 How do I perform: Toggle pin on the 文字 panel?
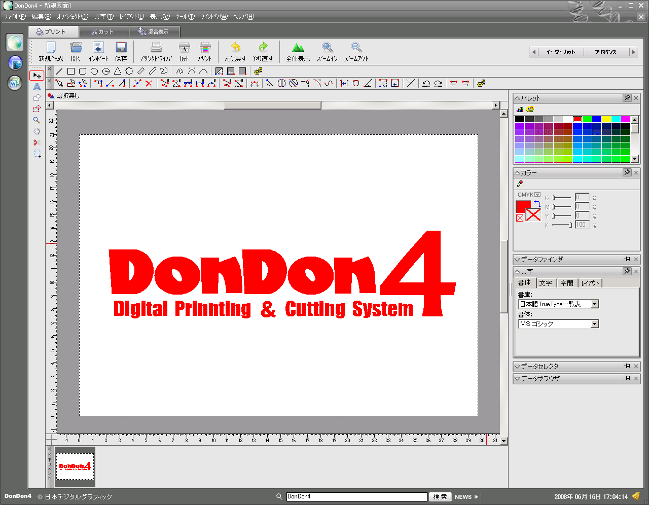[627, 271]
